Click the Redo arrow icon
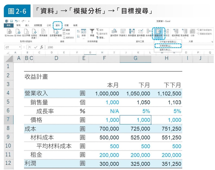The image size is (215, 170). [23, 21]
